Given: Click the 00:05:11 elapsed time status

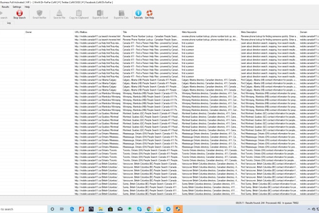Looking at the screenshot, I should (240, 203).
